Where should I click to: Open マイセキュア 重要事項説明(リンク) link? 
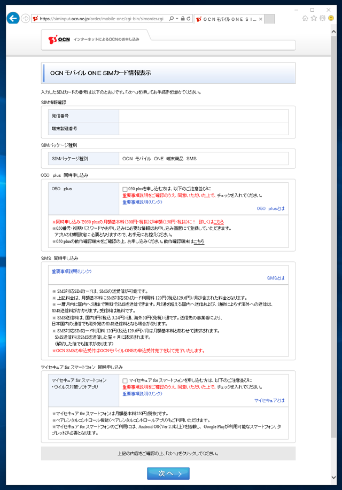(x=142, y=394)
